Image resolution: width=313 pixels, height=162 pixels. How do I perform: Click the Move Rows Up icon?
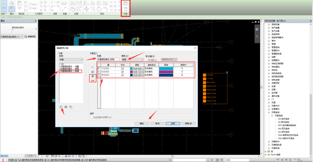(x=93, y=67)
